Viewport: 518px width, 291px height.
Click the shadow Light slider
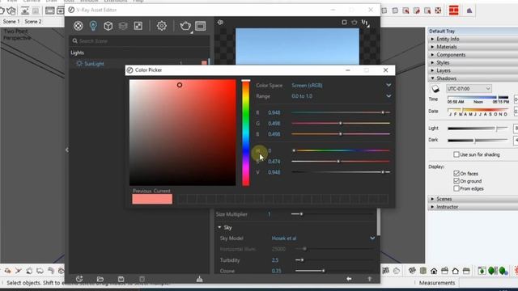(x=478, y=129)
